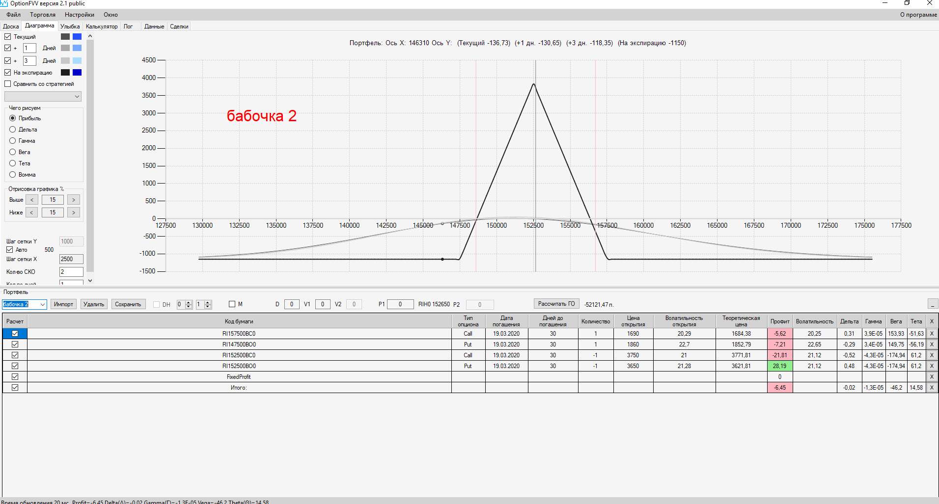
Task: Click the settings panel vertical scrollbar
Action: pyautogui.click(x=90, y=156)
